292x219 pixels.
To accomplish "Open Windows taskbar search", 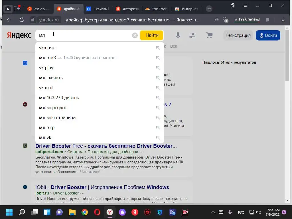I will (x=22, y=212).
